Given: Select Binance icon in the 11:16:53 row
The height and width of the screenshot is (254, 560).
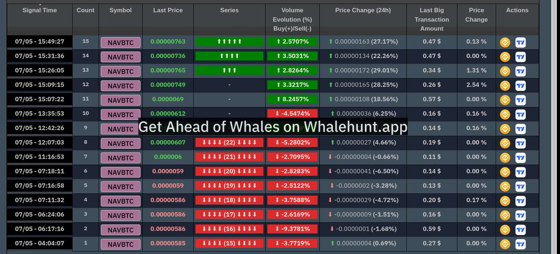Looking at the screenshot, I should tap(505, 158).
